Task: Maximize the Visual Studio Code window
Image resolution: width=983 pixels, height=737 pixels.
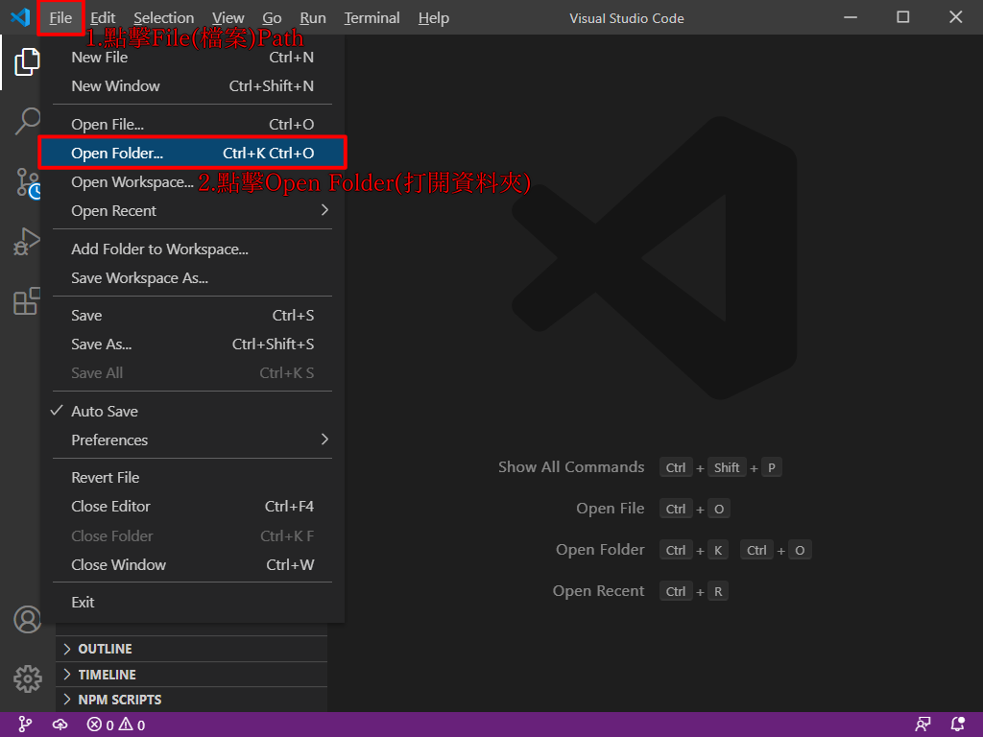Action: [x=902, y=17]
